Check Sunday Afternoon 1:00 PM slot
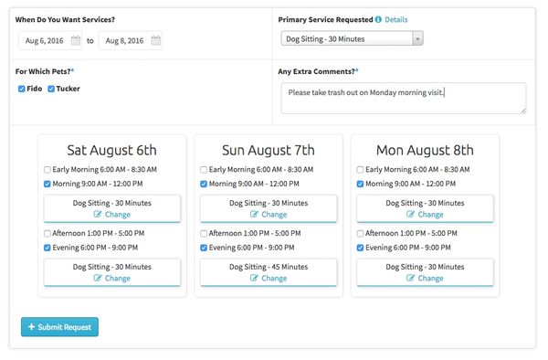This screenshot has height=360, width=548. (204, 234)
